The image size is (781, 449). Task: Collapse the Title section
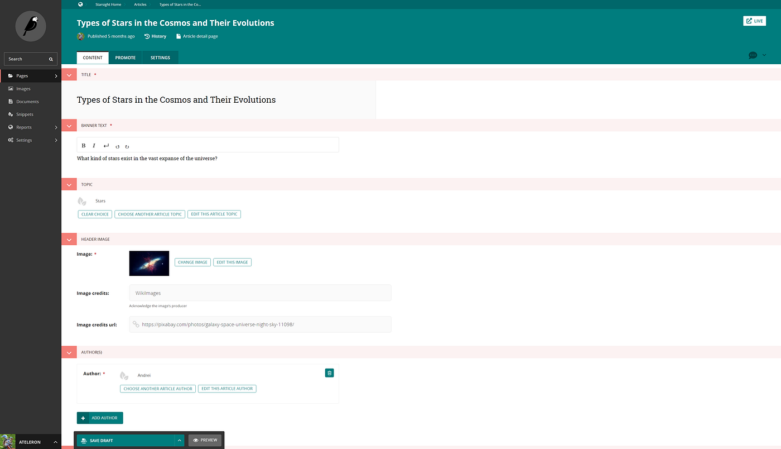pyautogui.click(x=69, y=74)
